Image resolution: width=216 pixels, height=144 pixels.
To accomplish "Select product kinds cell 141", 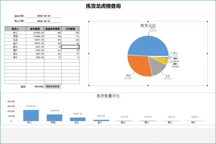I will point(53,54).
